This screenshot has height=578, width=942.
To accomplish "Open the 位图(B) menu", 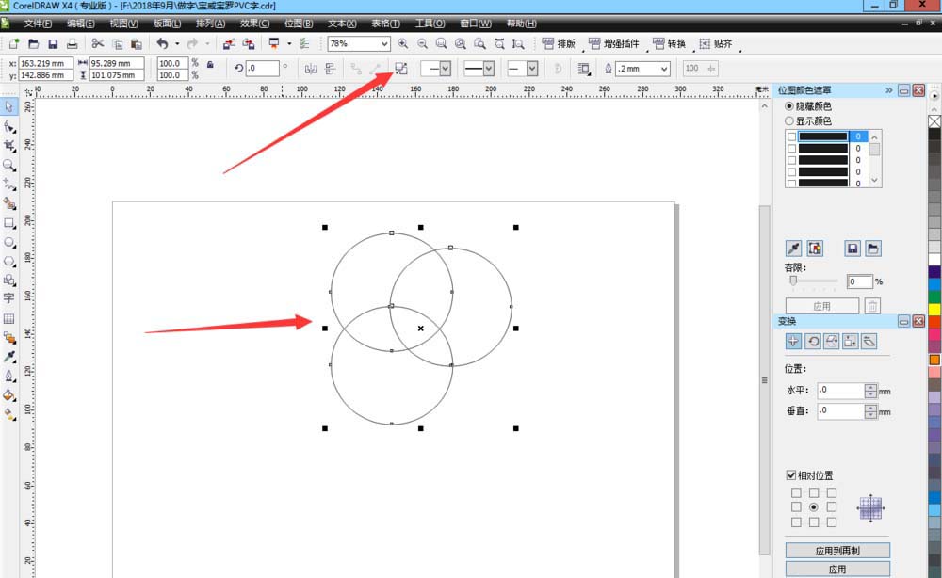I will (298, 23).
